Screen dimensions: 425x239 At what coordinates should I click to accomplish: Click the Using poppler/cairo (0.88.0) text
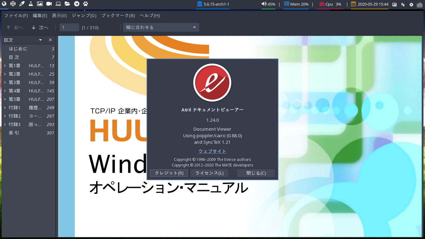coord(213,136)
